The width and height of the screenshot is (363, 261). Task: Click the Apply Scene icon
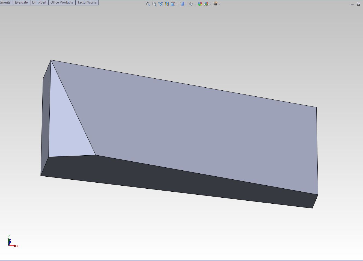pyautogui.click(x=206, y=4)
